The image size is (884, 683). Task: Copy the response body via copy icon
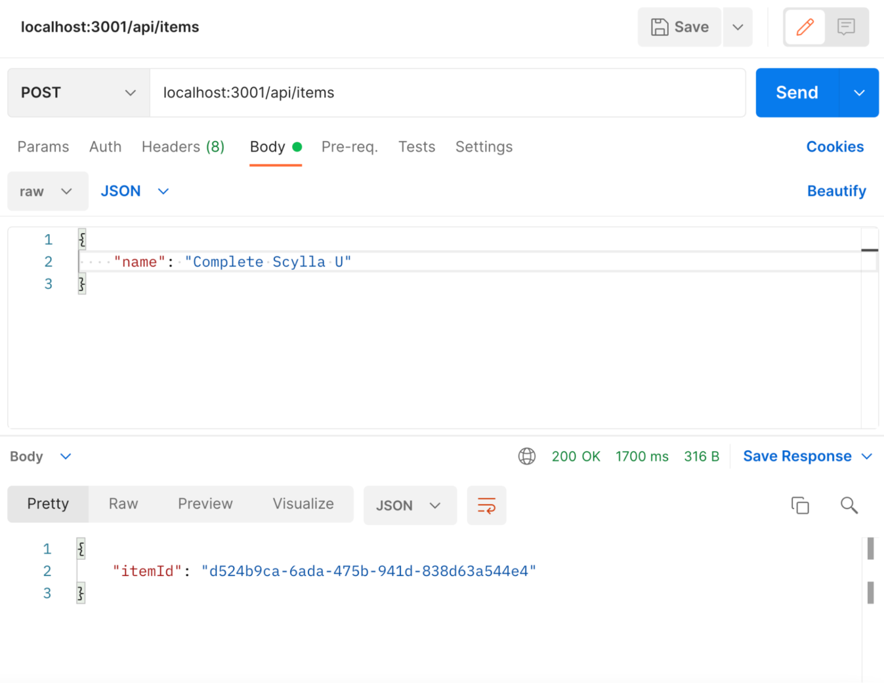click(800, 505)
